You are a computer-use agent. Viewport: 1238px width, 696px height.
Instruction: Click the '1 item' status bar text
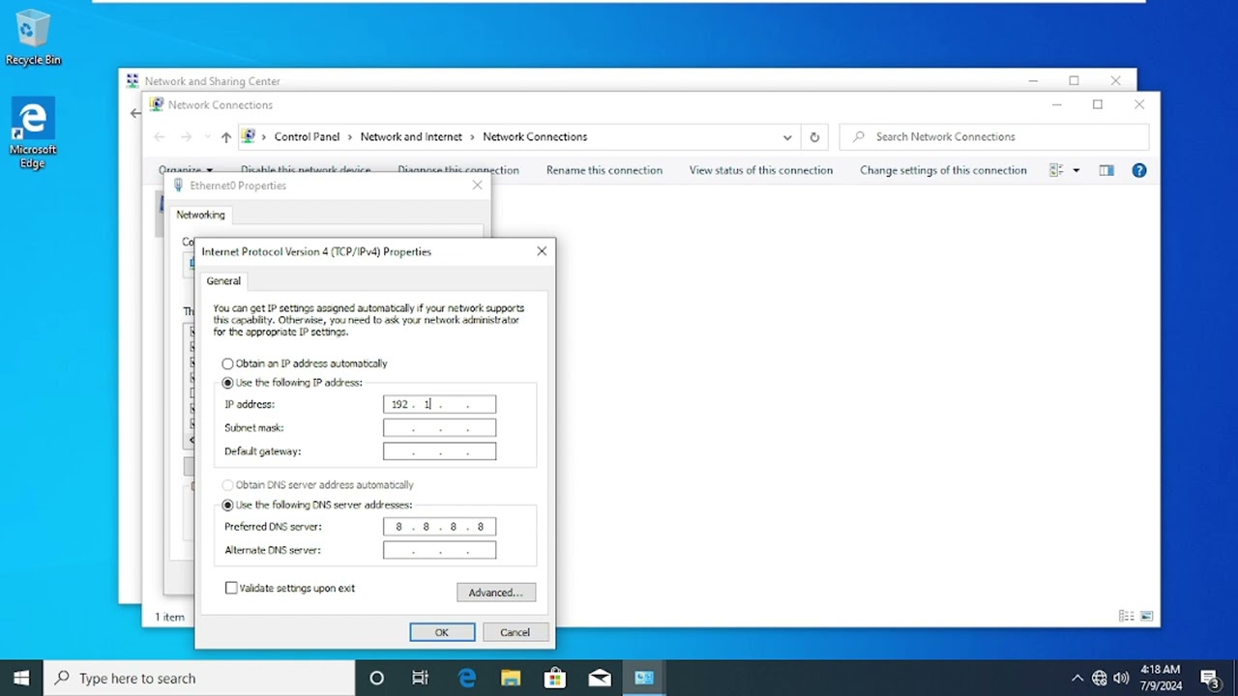pyautogui.click(x=169, y=617)
